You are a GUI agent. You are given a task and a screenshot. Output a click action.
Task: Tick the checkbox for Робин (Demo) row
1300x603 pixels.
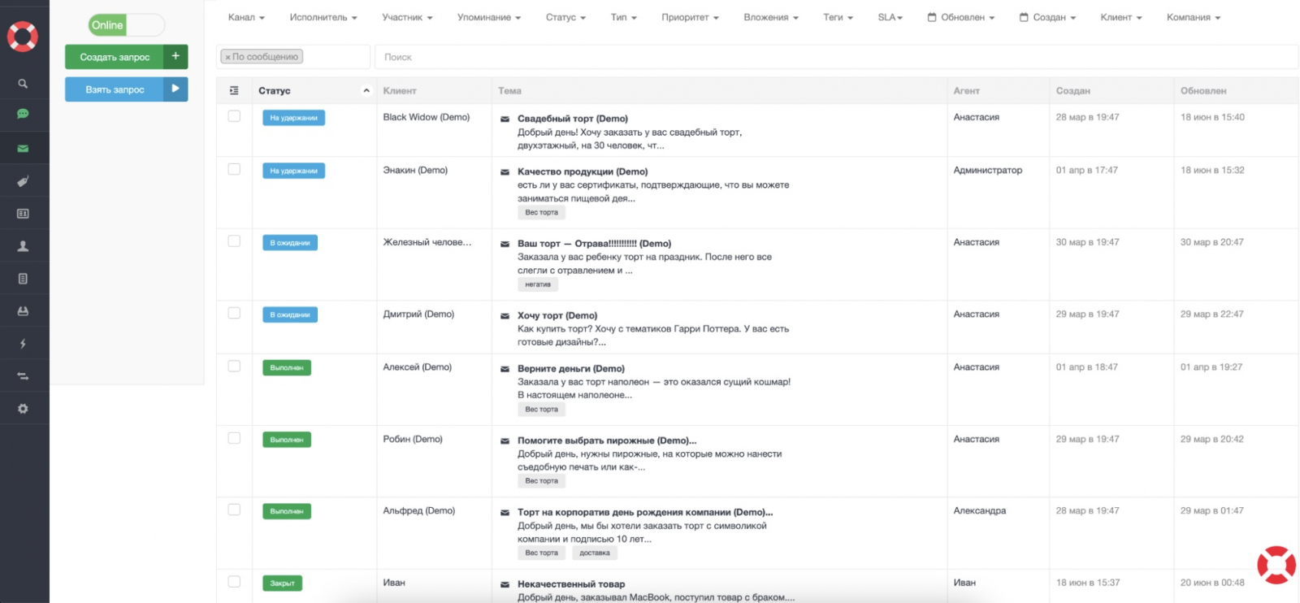click(234, 438)
